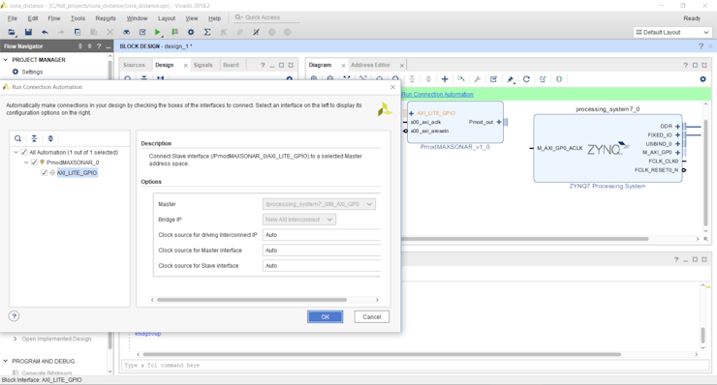Image resolution: width=717 pixels, height=385 pixels.
Task: Switch to the Address Editor tab
Action: tap(370, 65)
